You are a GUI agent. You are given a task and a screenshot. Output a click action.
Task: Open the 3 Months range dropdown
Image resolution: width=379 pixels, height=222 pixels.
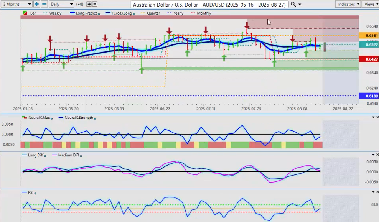tap(16, 4)
